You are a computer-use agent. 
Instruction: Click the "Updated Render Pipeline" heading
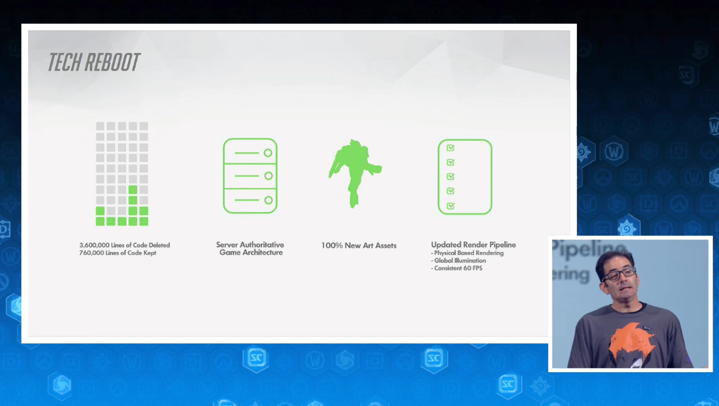click(473, 245)
